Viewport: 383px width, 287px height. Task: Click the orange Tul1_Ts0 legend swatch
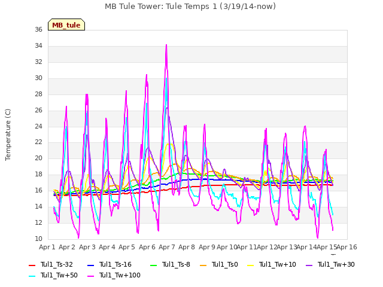point(203,265)
